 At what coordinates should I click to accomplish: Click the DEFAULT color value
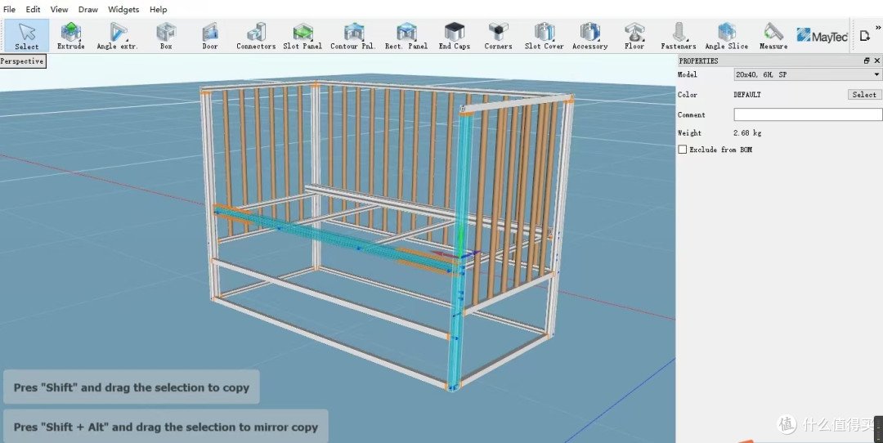747,95
